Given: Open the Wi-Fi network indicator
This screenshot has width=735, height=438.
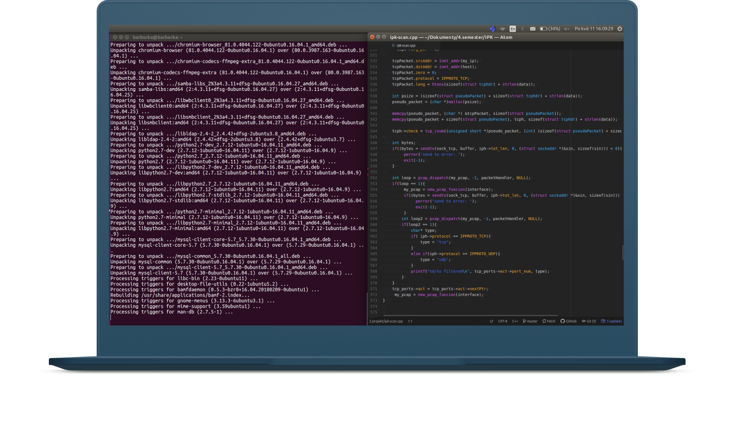Looking at the screenshot, I should (502, 29).
